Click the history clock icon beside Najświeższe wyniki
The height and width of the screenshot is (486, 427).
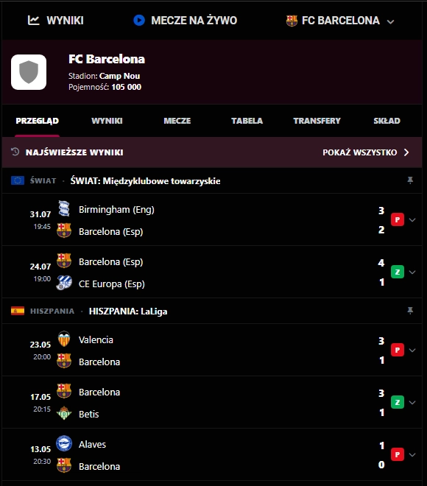click(15, 152)
